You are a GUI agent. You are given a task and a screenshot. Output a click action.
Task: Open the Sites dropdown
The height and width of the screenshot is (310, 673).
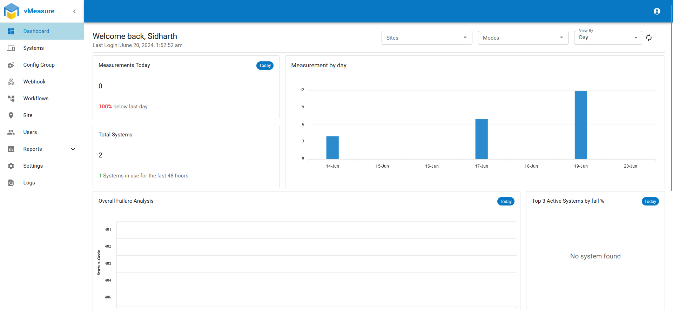pos(427,38)
